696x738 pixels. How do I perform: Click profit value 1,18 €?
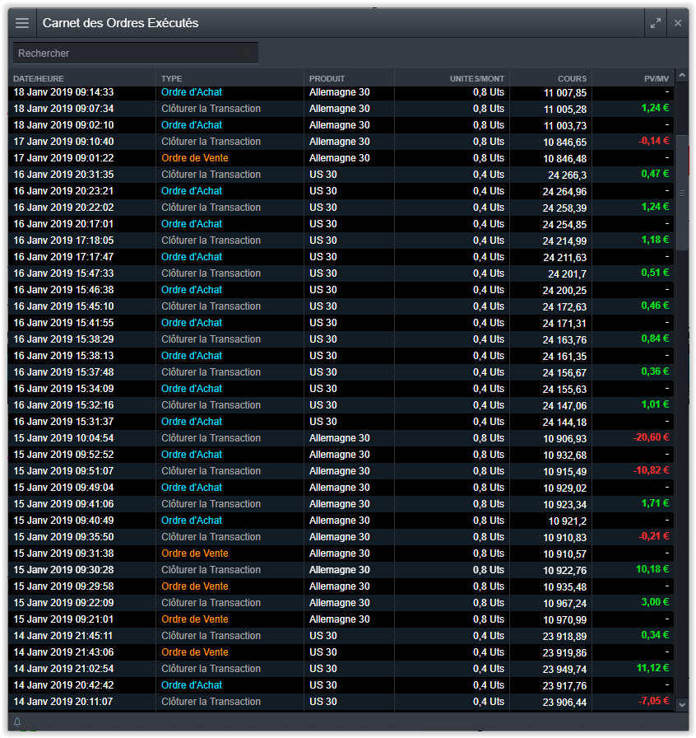click(655, 240)
